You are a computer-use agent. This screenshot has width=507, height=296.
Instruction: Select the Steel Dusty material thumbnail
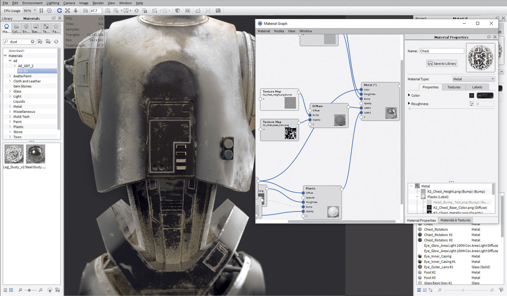36,154
